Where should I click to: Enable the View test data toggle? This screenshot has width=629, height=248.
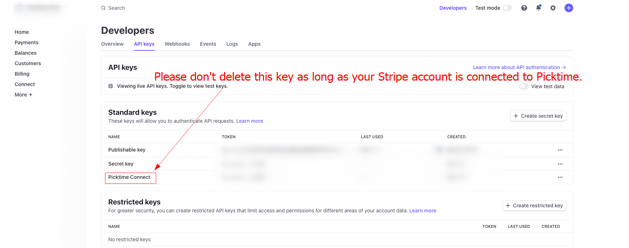(524, 86)
